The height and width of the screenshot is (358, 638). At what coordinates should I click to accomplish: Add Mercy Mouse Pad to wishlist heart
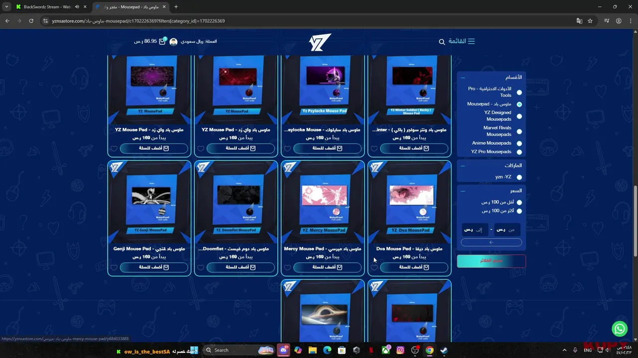point(288,268)
